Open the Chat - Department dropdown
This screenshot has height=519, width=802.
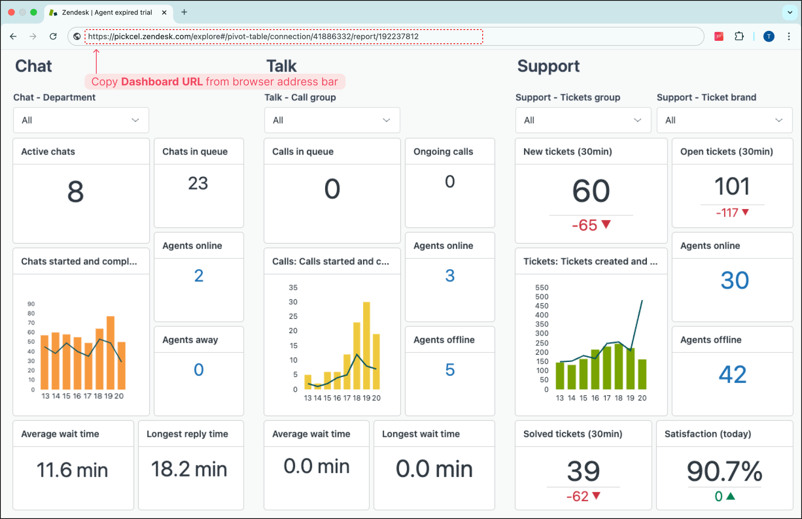81,120
